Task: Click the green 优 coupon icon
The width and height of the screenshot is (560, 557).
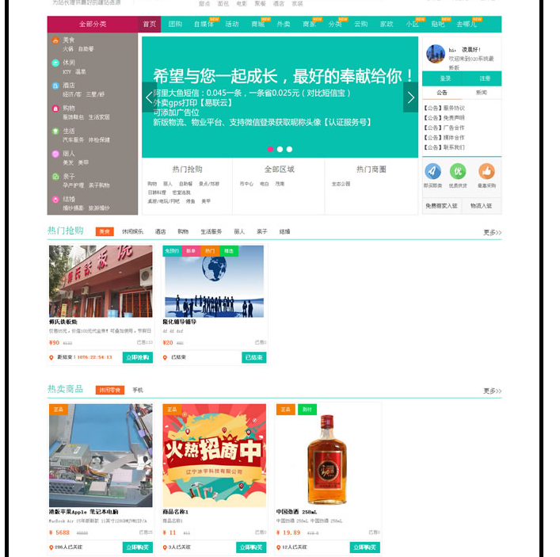Action: click(458, 171)
